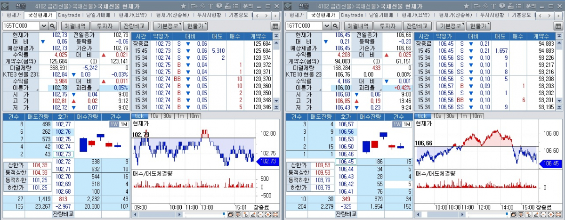
Task: Click favorites star icon in right window
Action: click(466, 6)
